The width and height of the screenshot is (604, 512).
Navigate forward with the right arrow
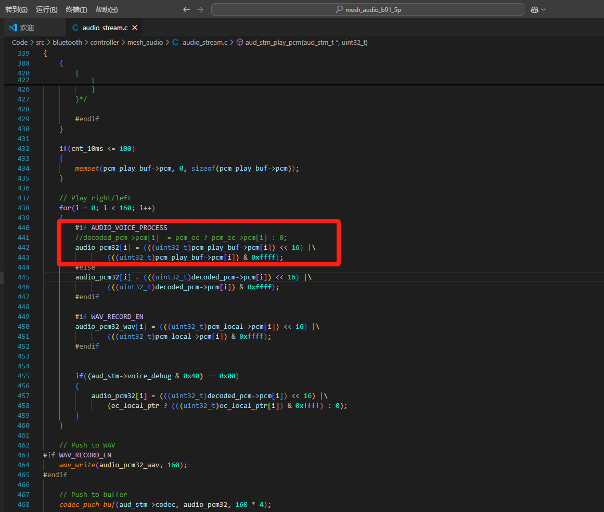[200, 10]
